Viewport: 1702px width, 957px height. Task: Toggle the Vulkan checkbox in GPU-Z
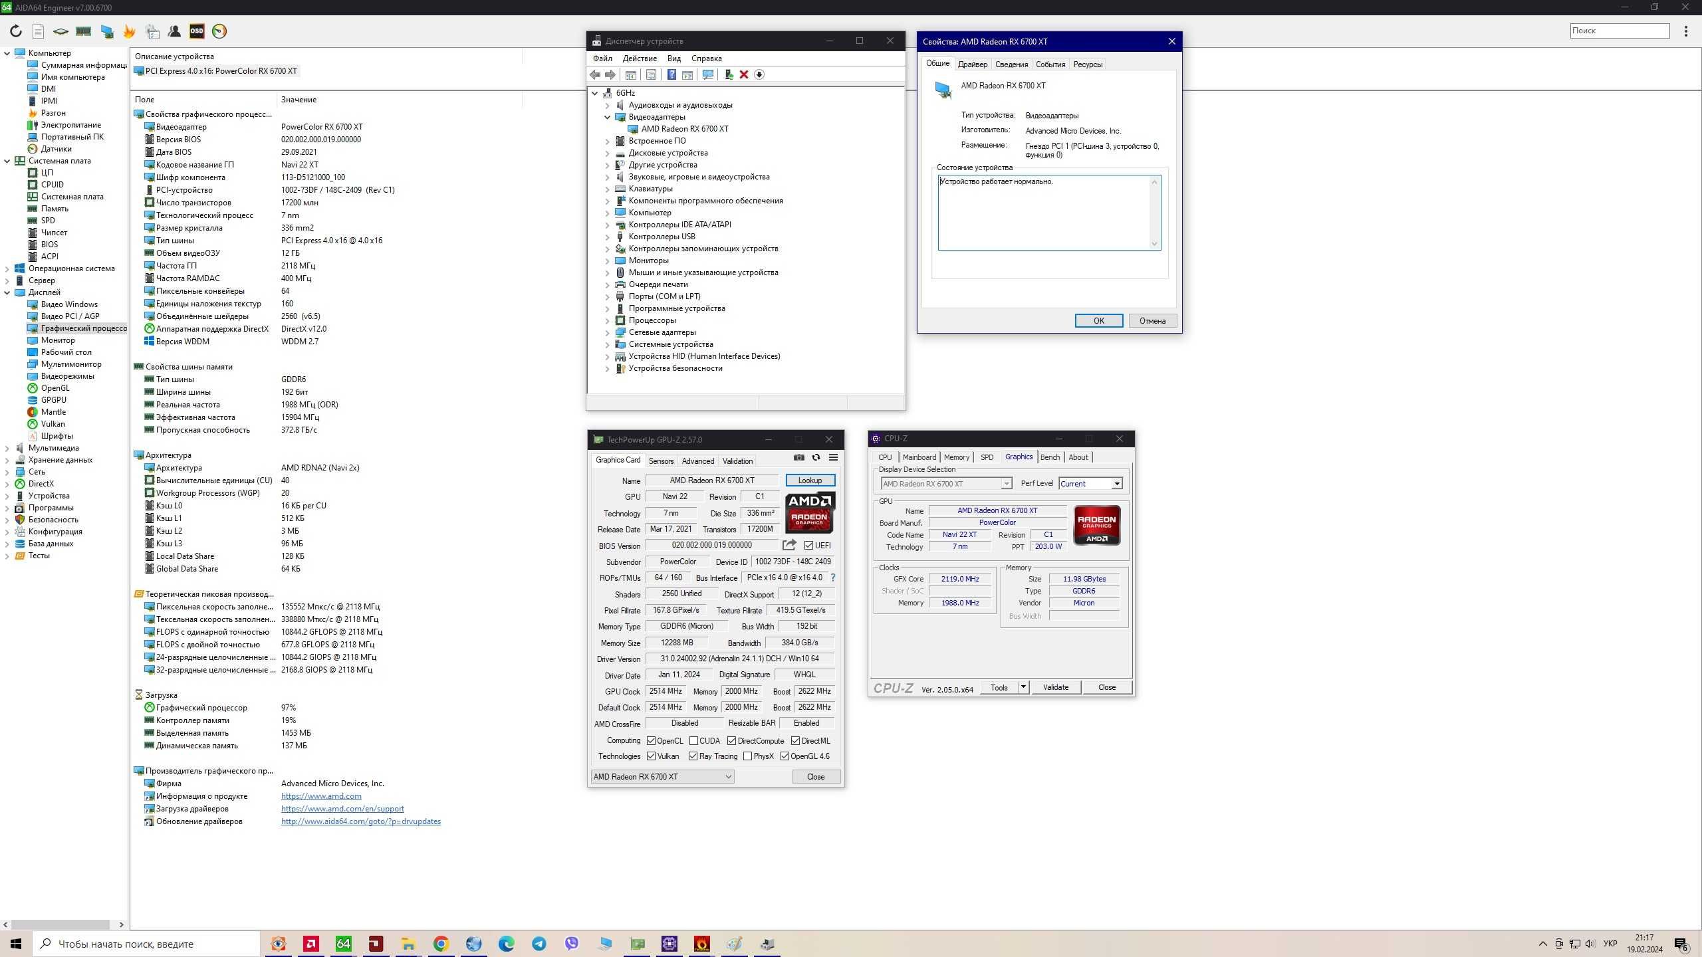[x=652, y=756]
